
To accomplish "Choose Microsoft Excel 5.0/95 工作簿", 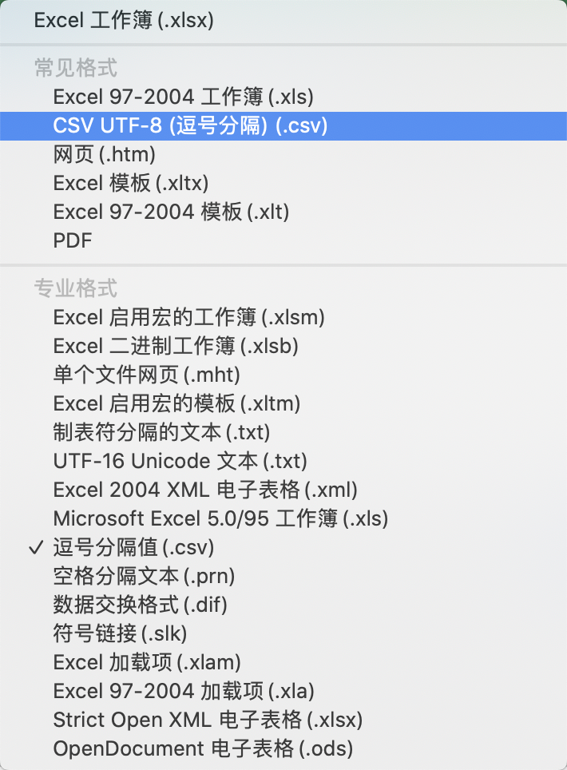I will [x=220, y=518].
